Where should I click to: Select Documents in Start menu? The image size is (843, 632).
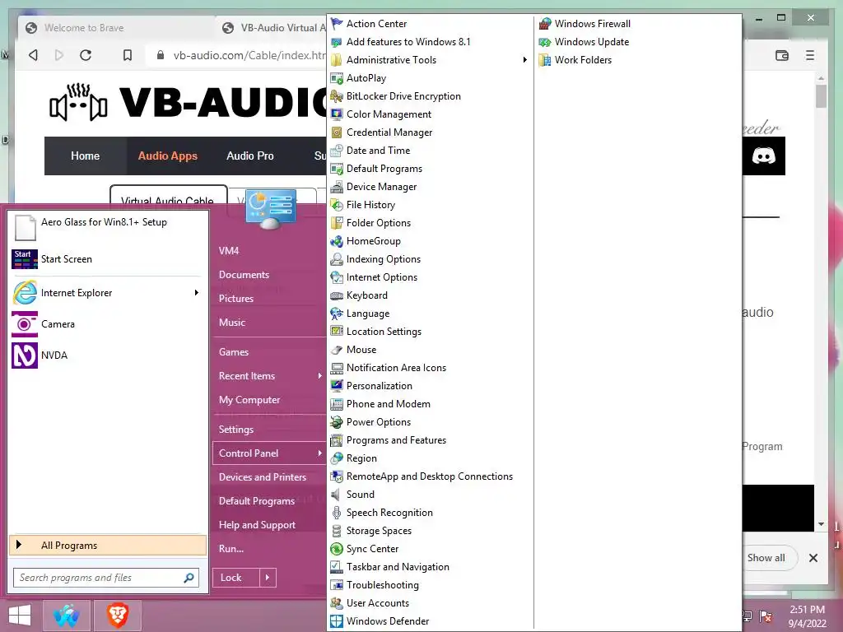point(244,275)
